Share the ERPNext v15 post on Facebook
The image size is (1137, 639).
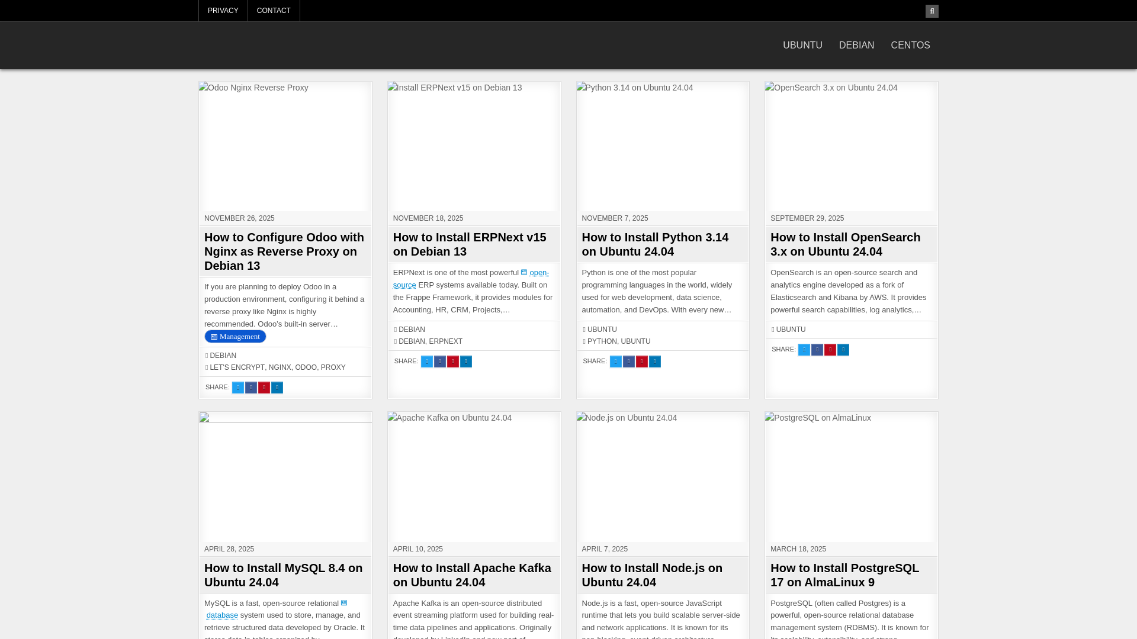[439, 362]
